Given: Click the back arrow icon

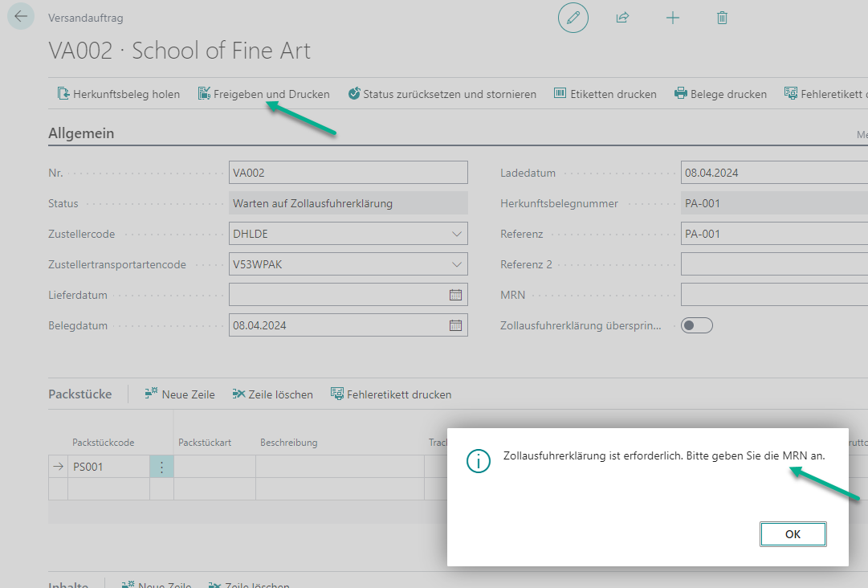Looking at the screenshot, I should (21, 17).
